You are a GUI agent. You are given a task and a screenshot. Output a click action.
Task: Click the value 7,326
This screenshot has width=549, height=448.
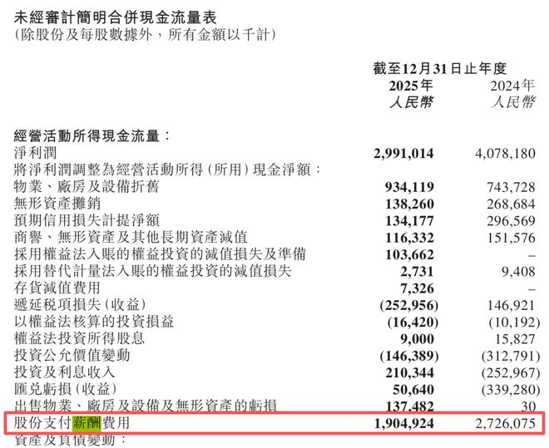coord(417,288)
